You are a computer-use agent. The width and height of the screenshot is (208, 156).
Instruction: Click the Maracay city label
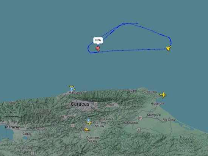[13, 127]
